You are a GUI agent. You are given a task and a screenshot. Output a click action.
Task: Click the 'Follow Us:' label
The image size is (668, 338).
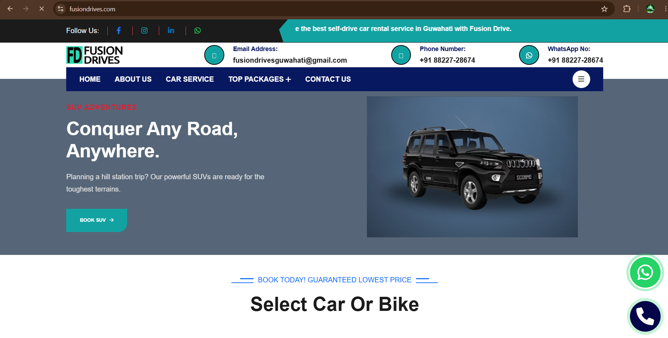82,31
